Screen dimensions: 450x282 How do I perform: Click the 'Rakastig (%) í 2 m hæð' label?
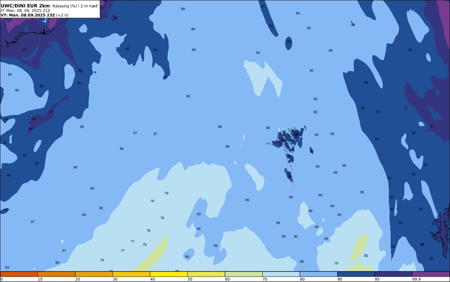[75, 6]
